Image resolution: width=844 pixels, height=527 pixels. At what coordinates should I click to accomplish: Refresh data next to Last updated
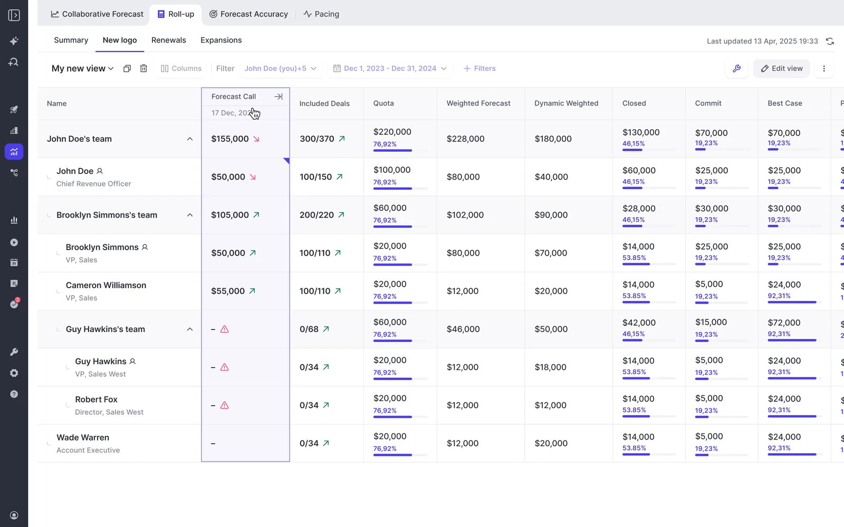[x=830, y=41]
